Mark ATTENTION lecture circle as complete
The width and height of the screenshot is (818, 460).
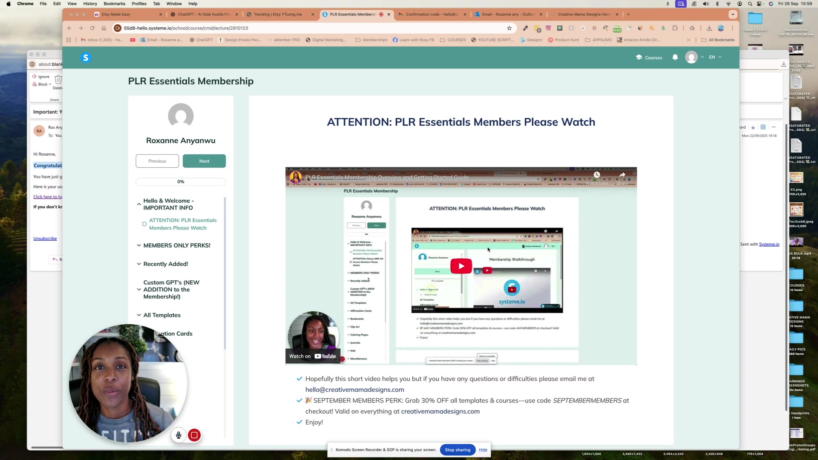[144, 224]
